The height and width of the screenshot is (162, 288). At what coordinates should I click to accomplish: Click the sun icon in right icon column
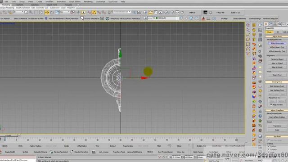tap(260, 91)
